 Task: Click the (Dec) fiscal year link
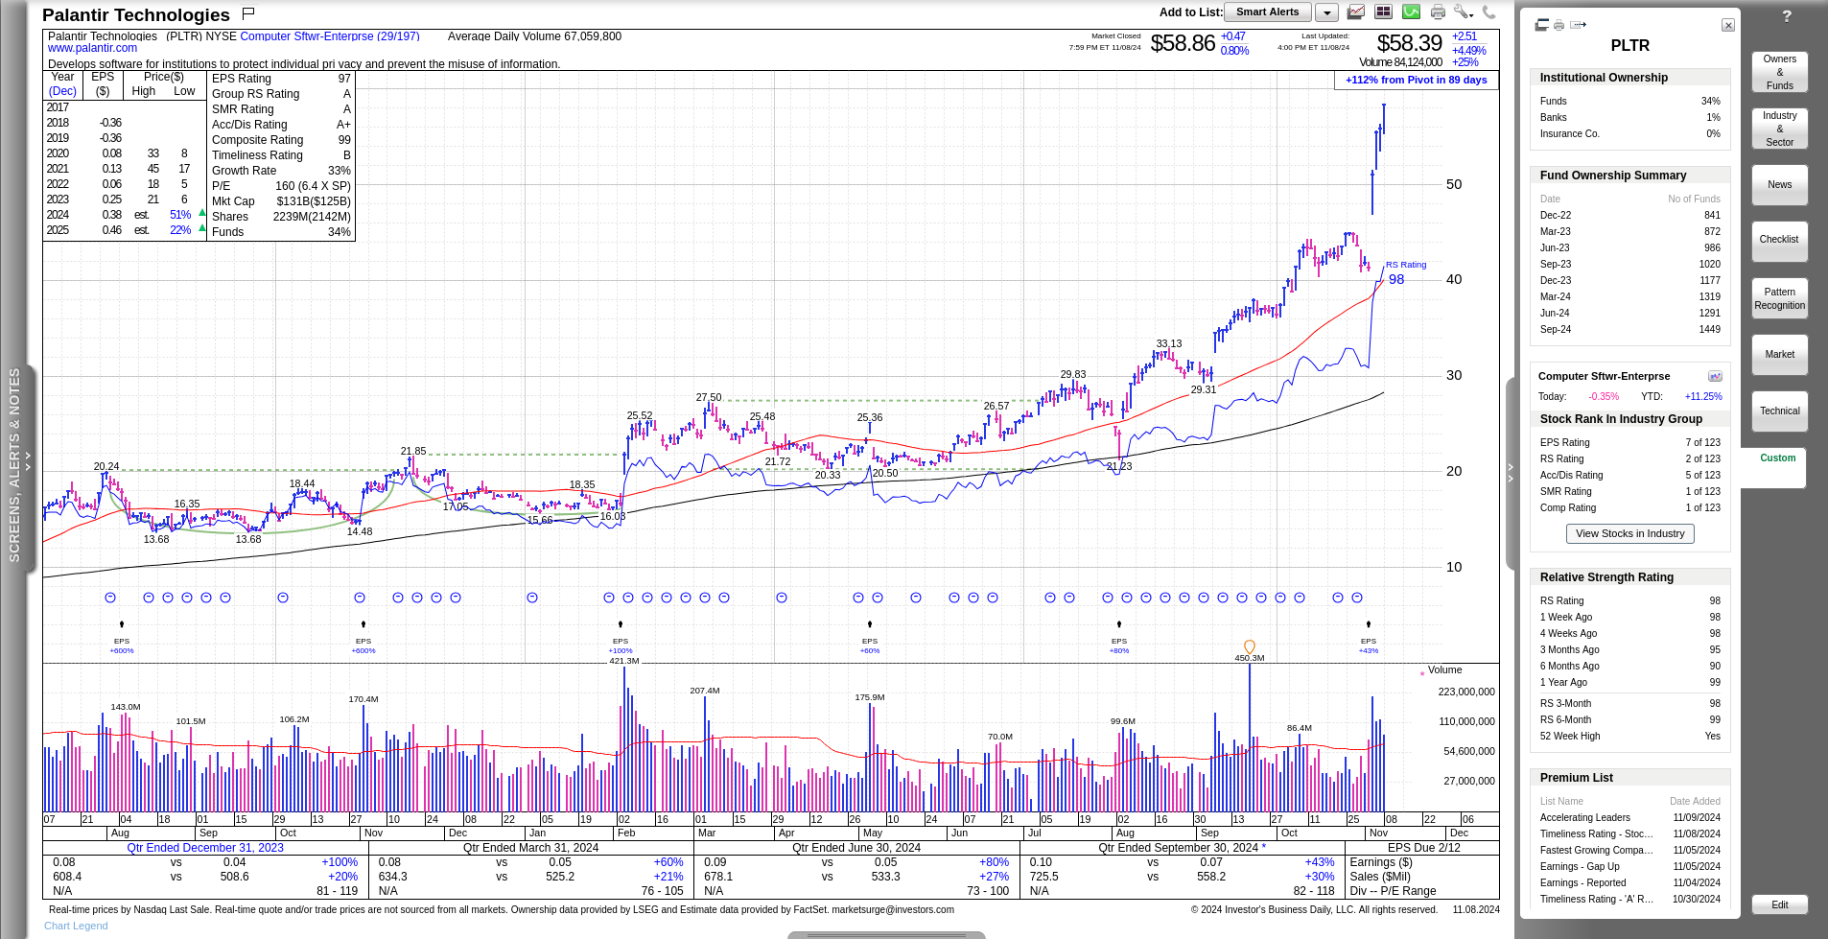coord(62,91)
